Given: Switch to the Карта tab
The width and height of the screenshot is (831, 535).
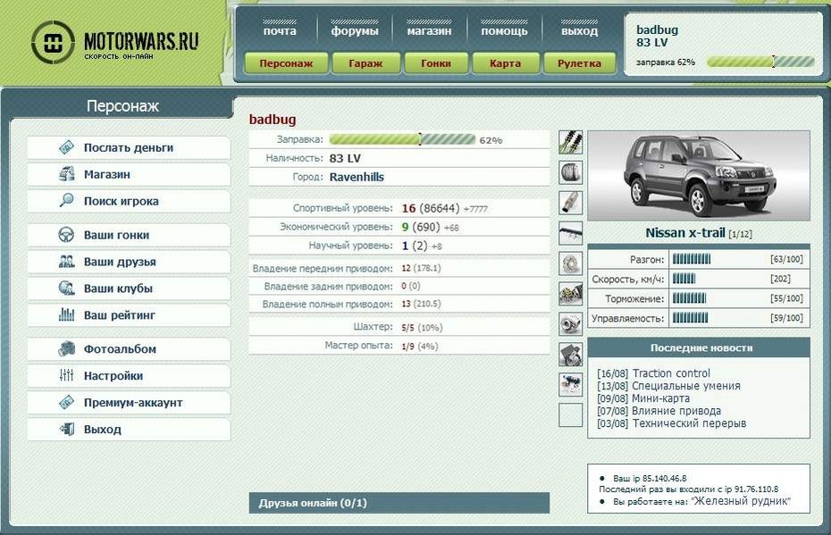Looking at the screenshot, I should coord(505,63).
